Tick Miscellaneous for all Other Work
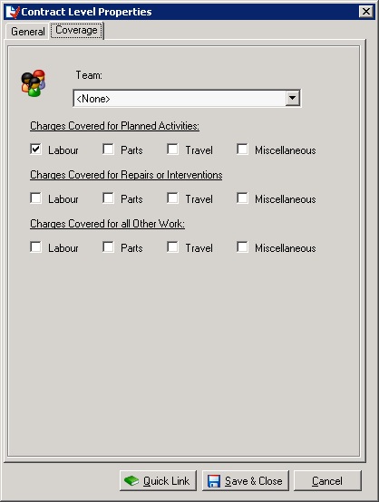This screenshot has height=502, width=379. point(242,247)
